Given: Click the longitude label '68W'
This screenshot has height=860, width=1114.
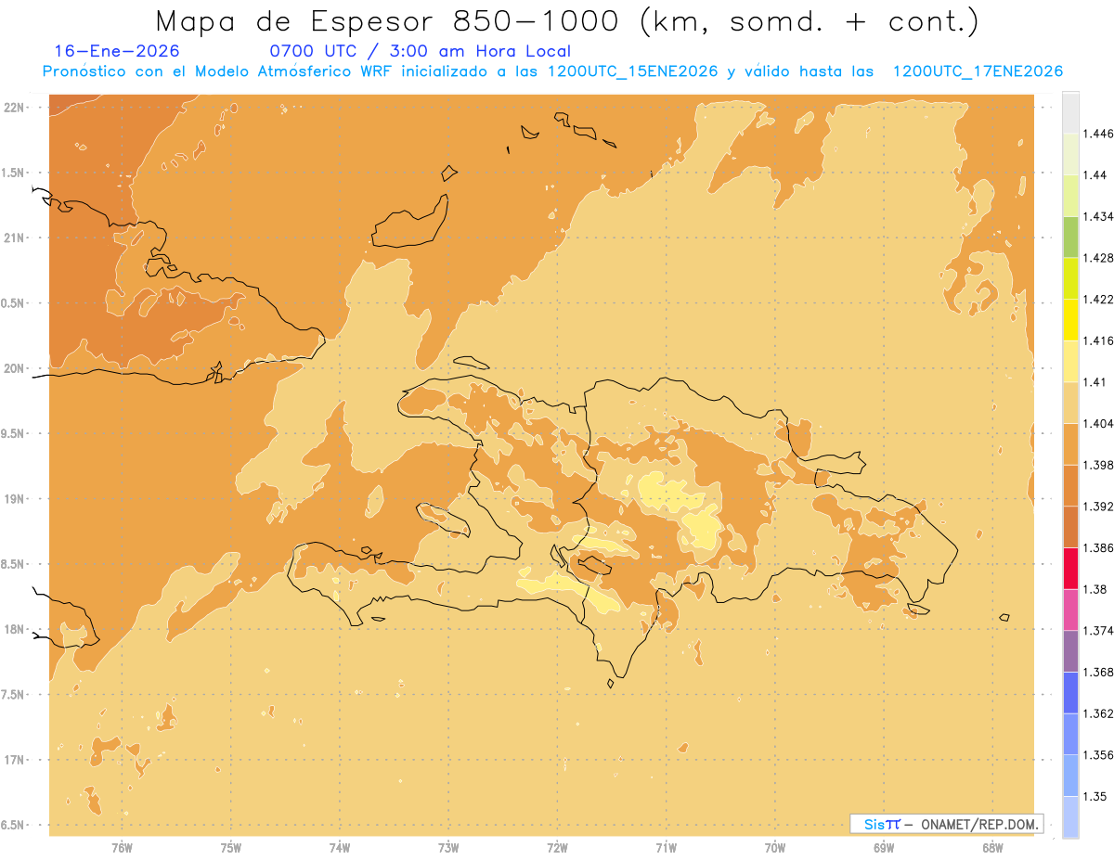Looking at the screenshot, I should click(992, 847).
